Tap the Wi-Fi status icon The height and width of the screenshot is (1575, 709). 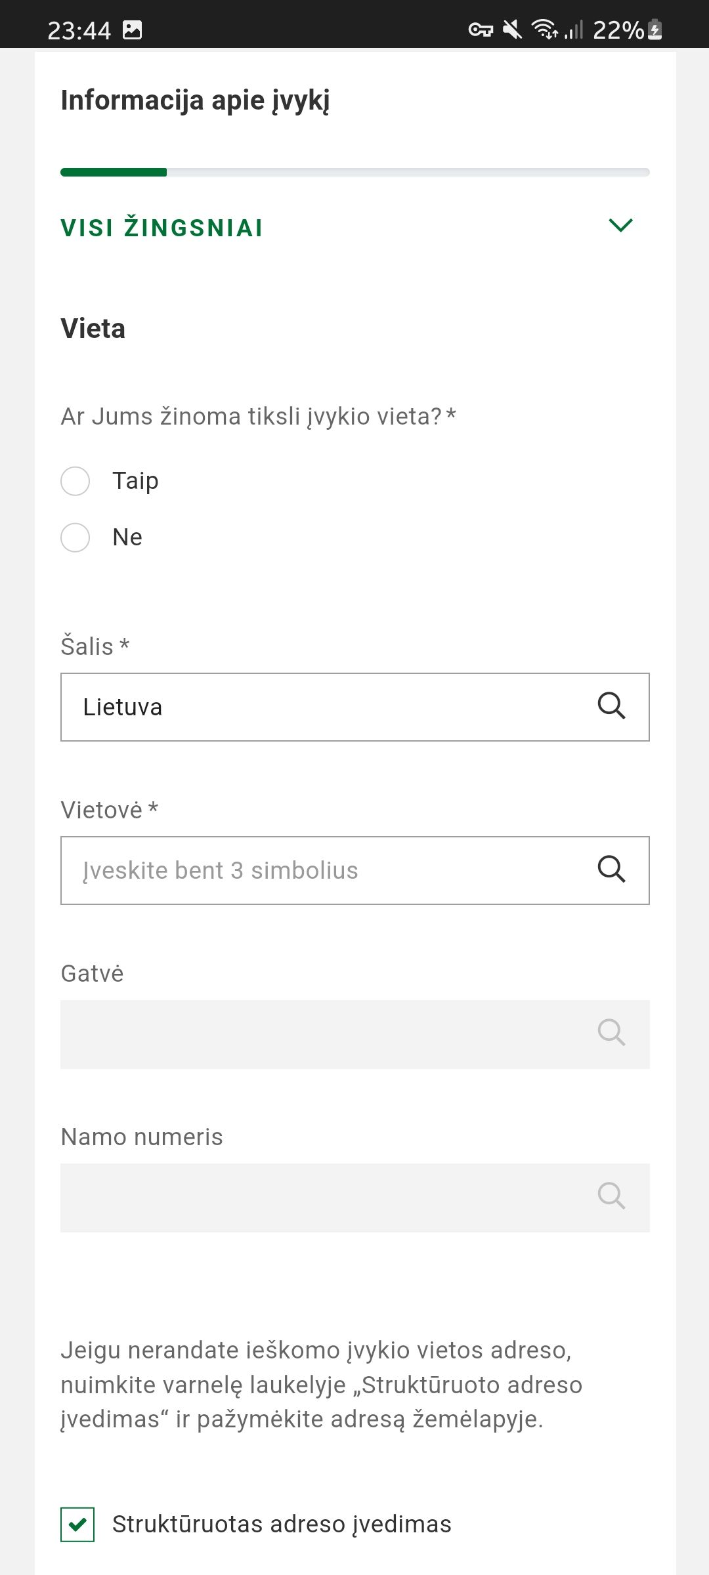coord(544,30)
